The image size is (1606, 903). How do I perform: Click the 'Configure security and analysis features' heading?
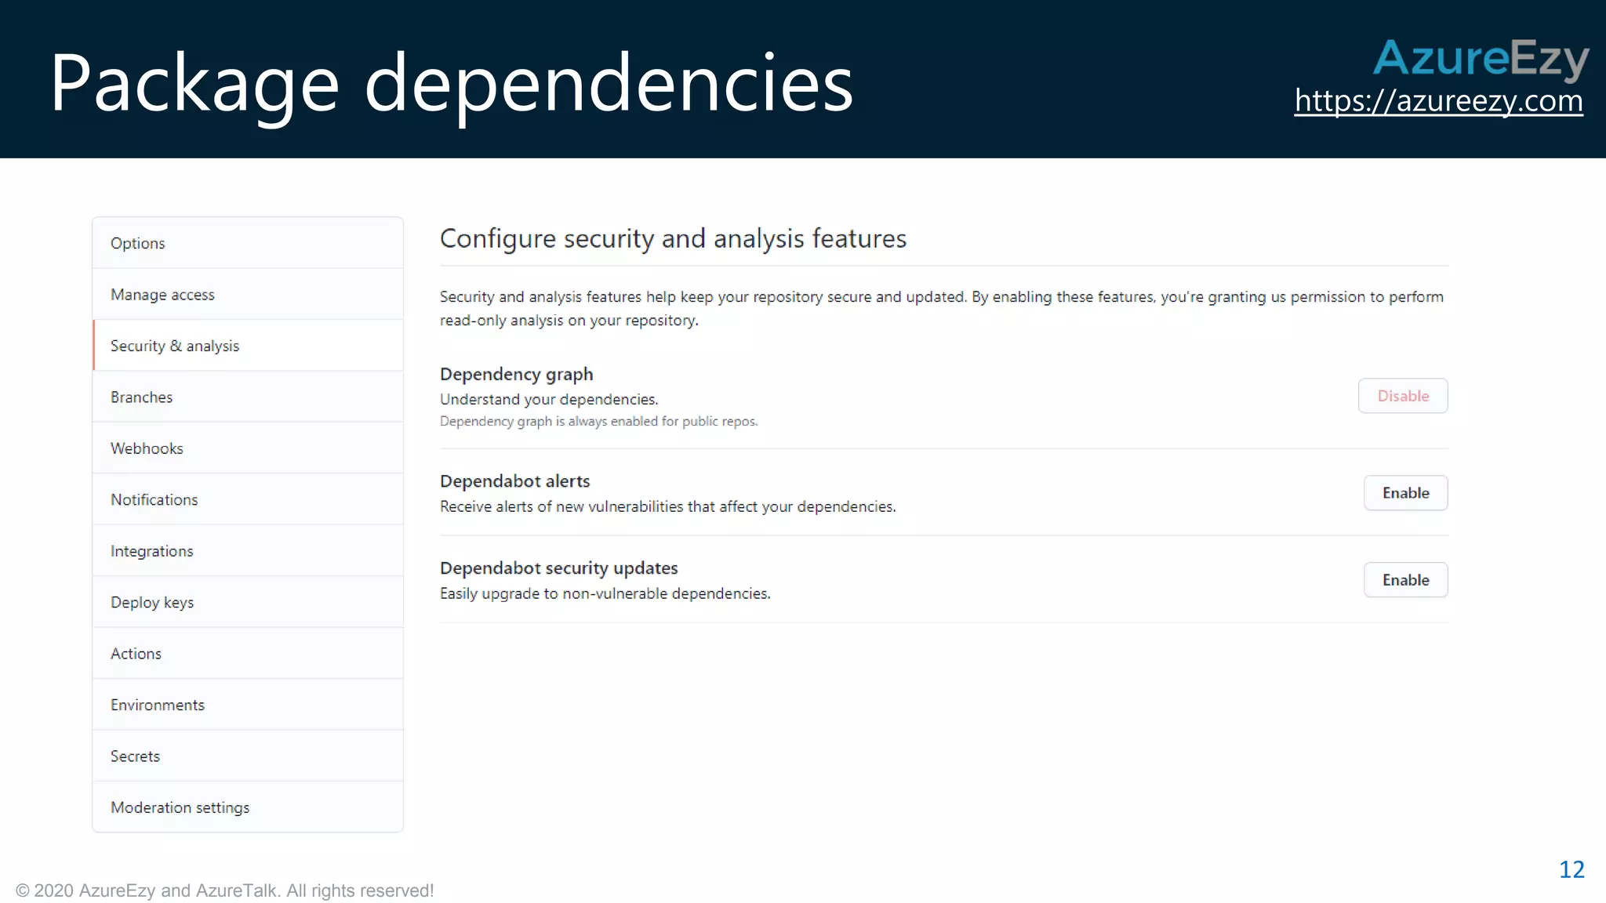tap(673, 238)
